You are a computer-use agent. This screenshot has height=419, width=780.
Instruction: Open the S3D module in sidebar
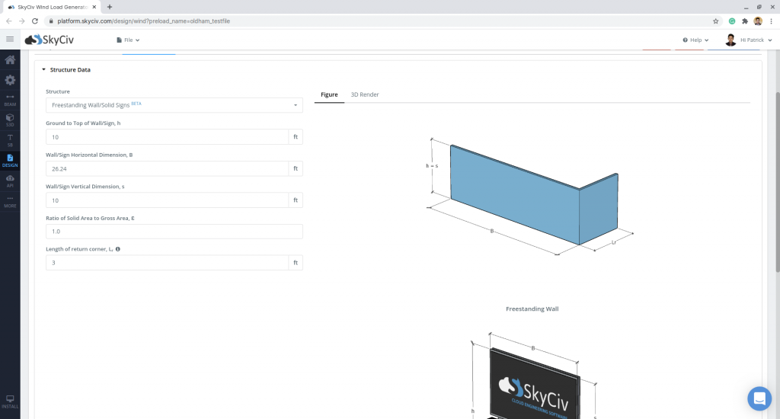click(10, 120)
